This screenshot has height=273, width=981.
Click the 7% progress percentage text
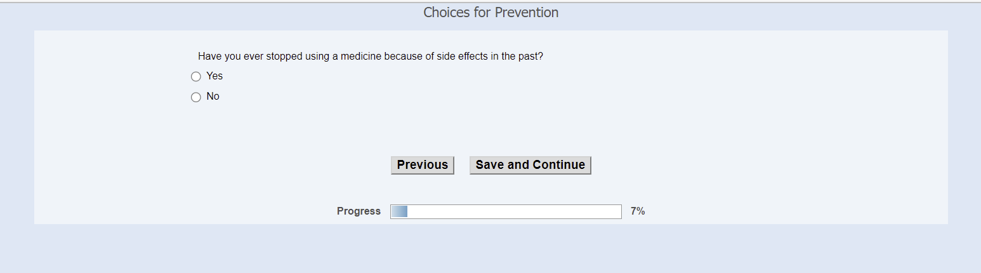coord(637,211)
